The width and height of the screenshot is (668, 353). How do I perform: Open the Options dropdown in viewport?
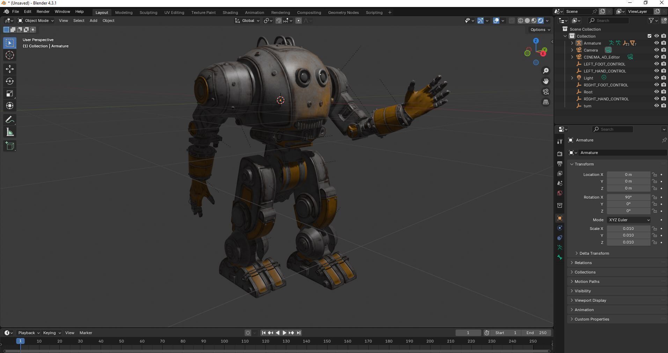(x=540, y=30)
